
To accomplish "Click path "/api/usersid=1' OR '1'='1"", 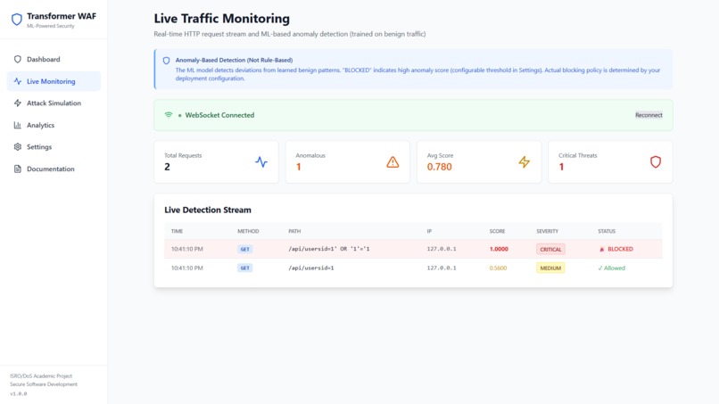I will coord(329,249).
